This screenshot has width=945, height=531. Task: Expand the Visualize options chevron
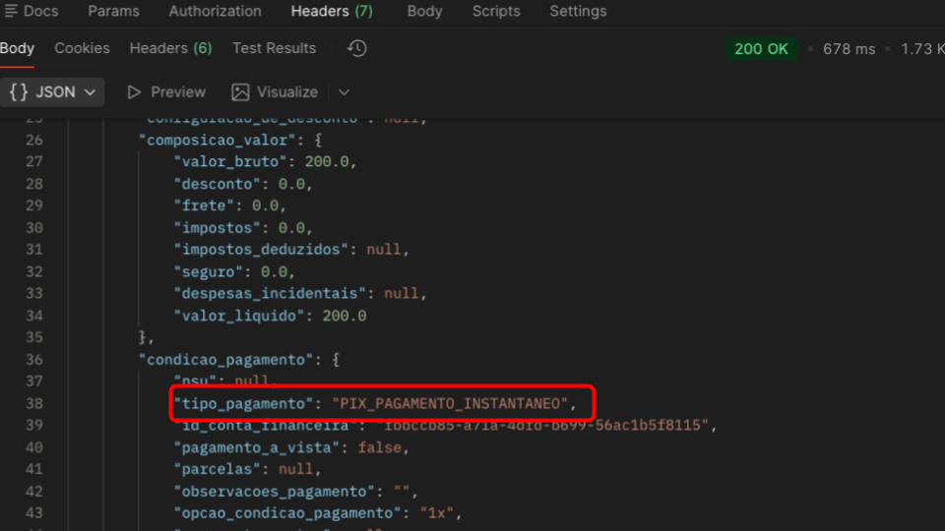(344, 92)
